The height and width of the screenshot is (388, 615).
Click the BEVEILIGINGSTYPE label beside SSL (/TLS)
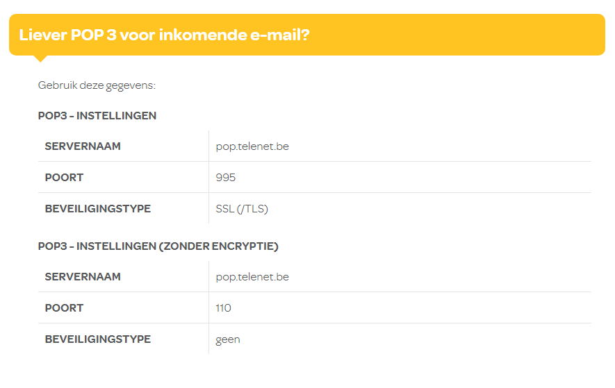click(x=98, y=209)
